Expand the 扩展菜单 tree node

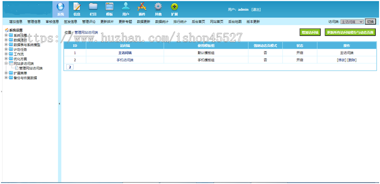click(6, 73)
